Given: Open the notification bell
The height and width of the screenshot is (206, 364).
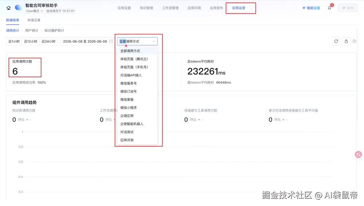Looking at the screenshot, I should (329, 8).
